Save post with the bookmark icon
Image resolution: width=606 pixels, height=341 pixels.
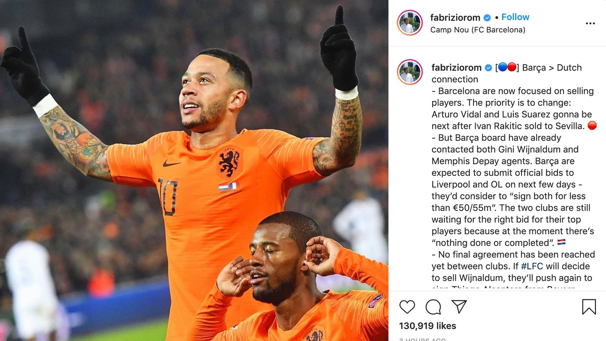(589, 307)
